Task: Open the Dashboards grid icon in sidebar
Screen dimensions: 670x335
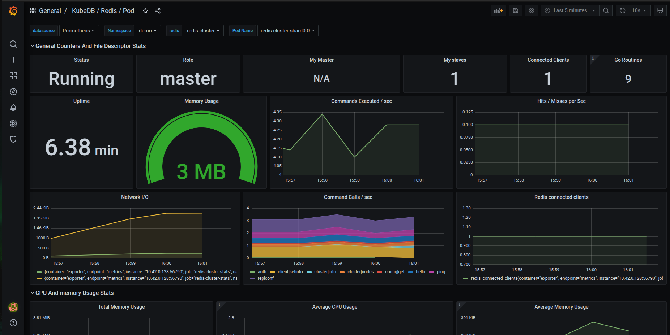Action: [13, 76]
